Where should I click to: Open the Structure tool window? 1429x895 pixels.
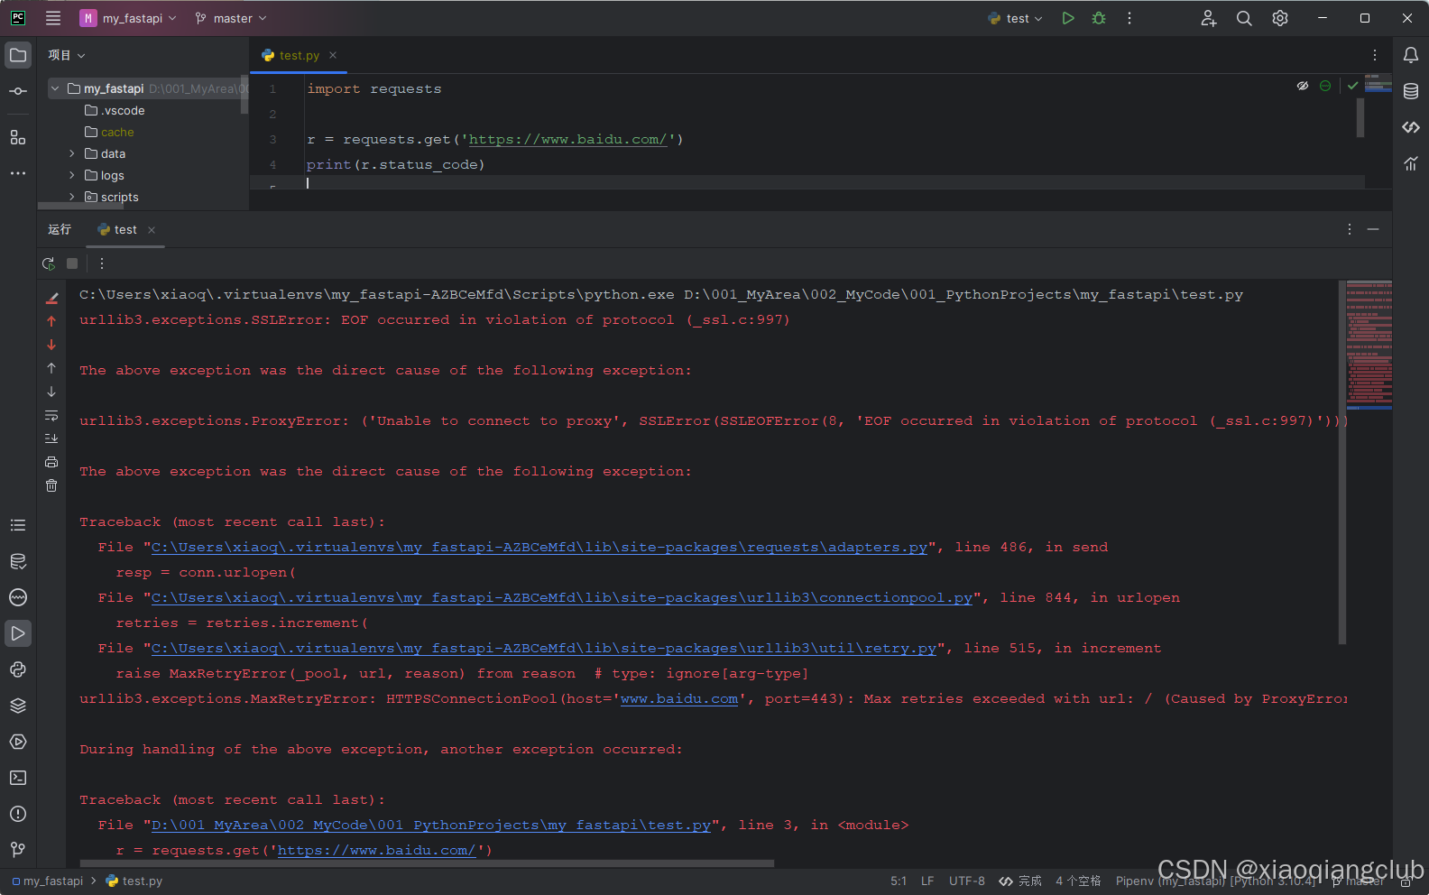18,137
